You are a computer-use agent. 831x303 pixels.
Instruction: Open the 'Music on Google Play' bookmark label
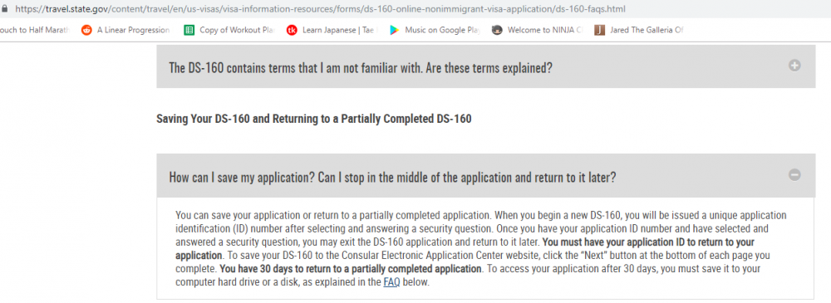tap(442, 30)
